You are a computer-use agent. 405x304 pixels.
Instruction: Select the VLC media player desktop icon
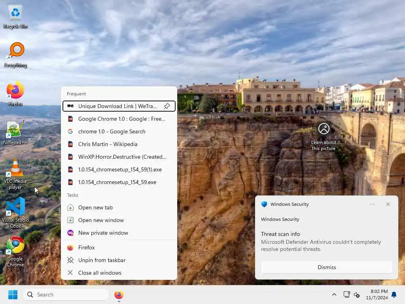pos(15,175)
